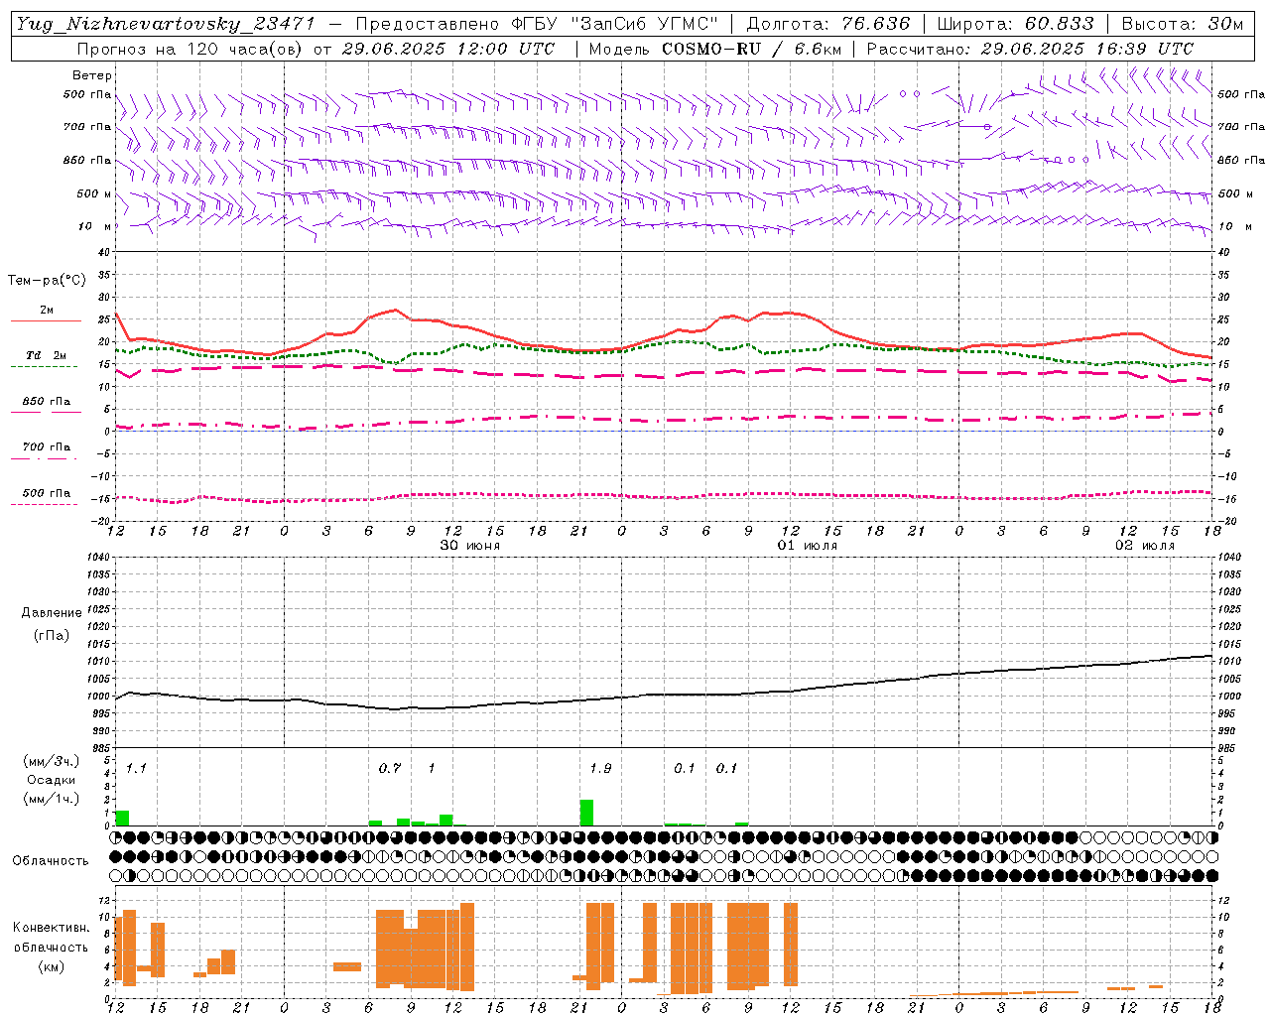This screenshot has width=1270, height=1016.
Task: Click the Ветер panel label
Action: click(92, 75)
